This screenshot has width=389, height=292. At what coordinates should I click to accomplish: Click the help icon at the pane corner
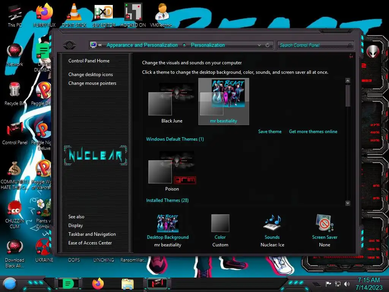(351, 56)
